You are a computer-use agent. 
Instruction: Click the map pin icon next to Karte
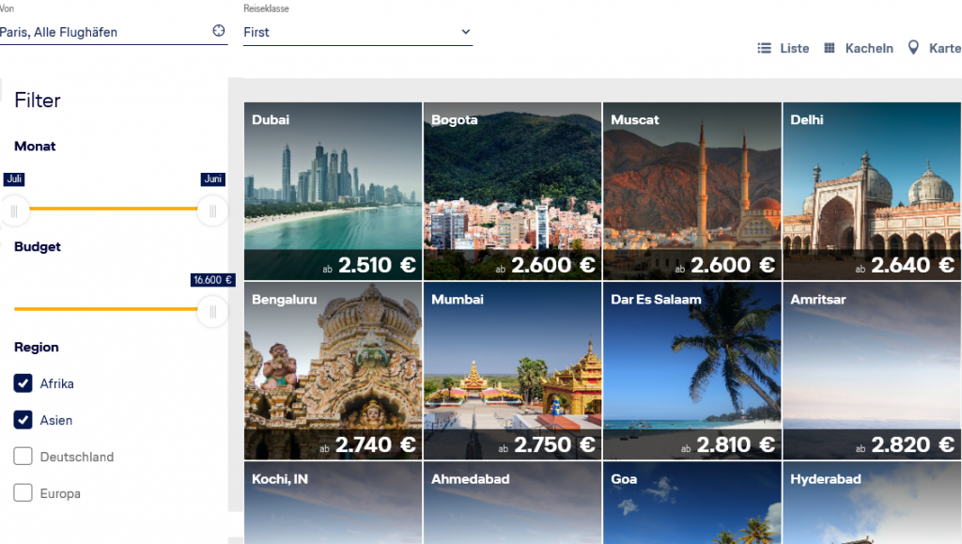pyautogui.click(x=913, y=48)
